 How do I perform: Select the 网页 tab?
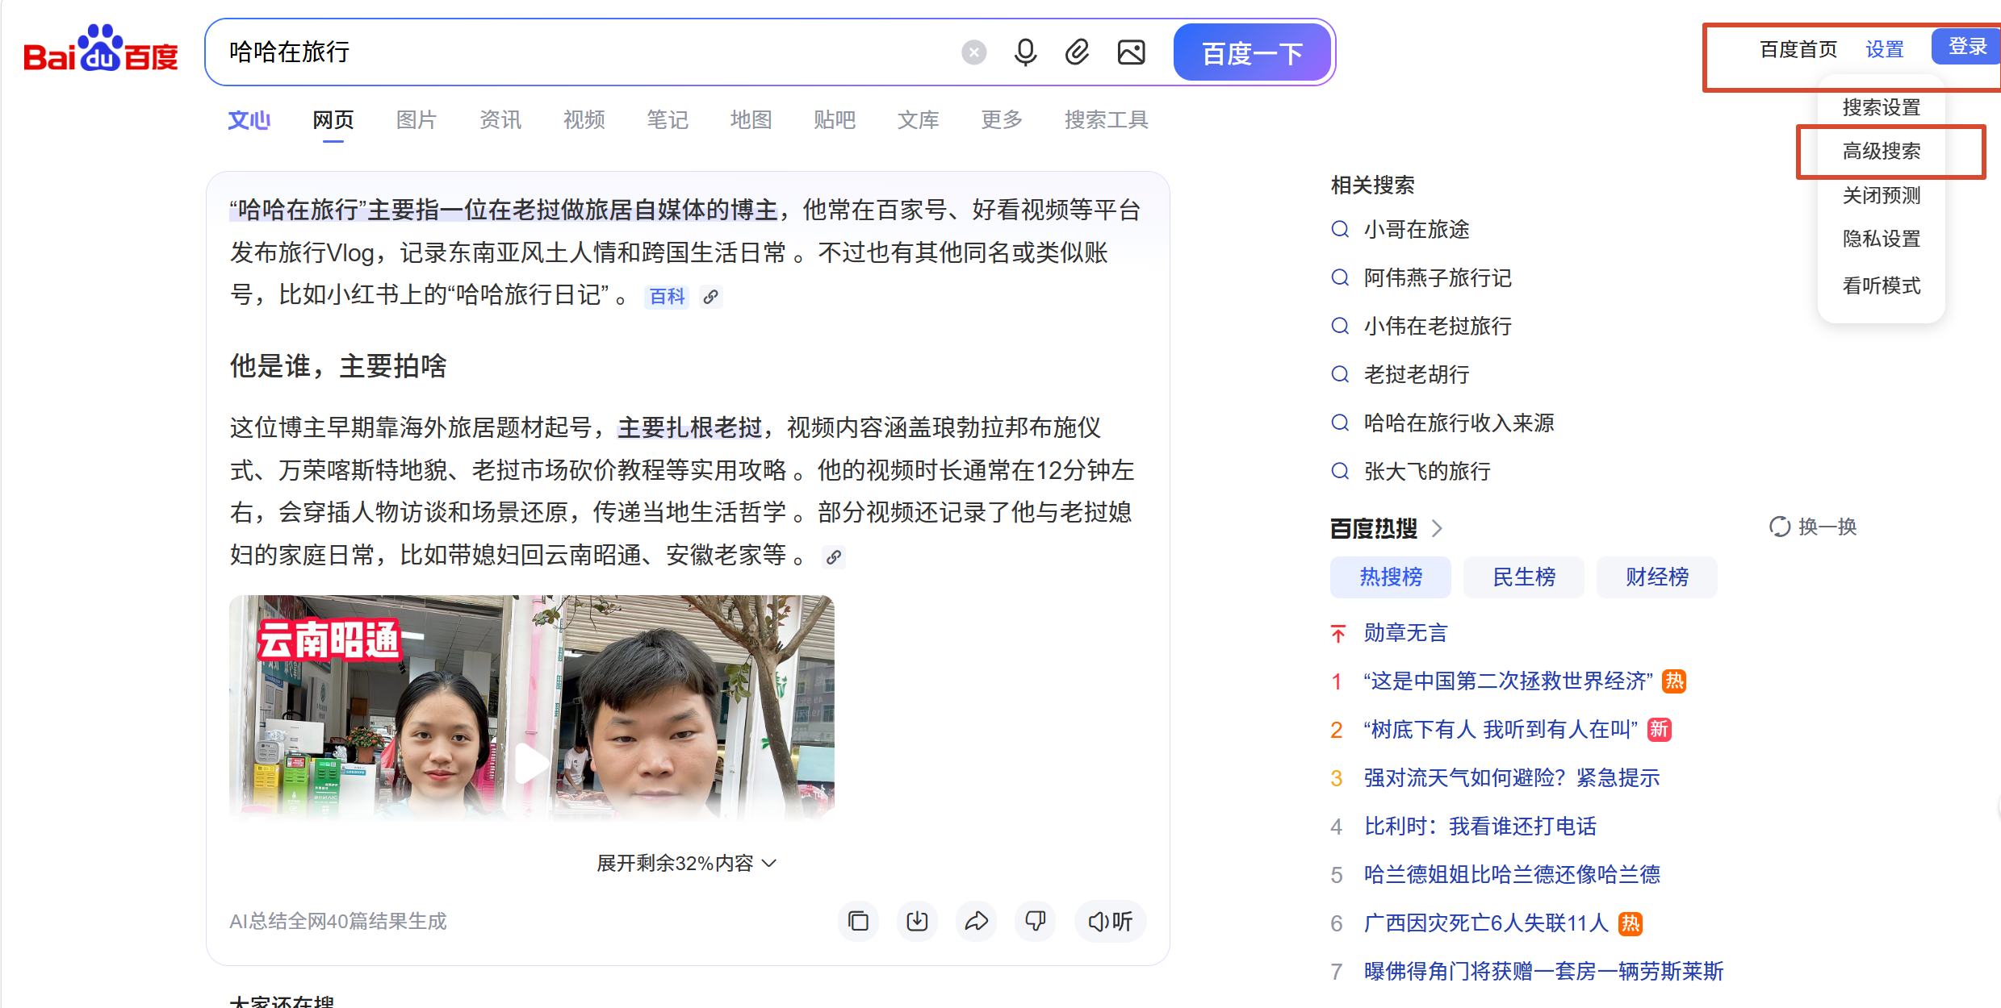click(333, 120)
